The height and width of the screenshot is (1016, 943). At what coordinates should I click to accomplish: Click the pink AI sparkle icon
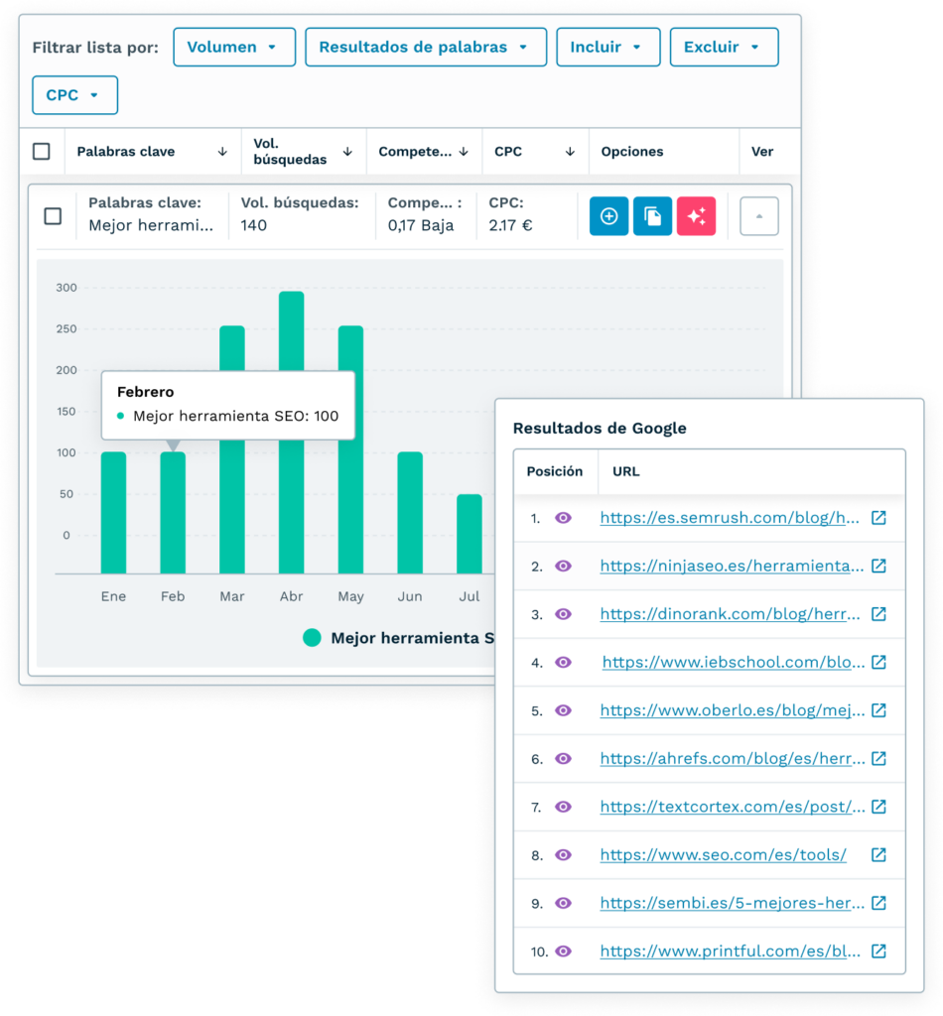pos(696,216)
